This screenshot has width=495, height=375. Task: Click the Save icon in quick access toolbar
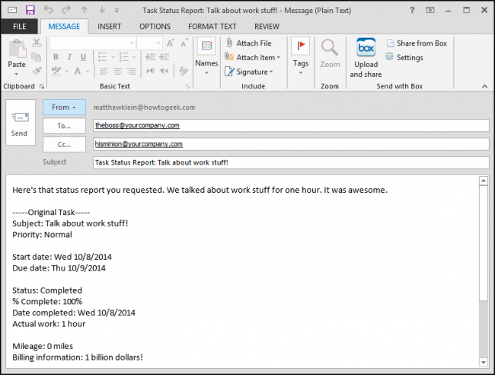point(30,10)
